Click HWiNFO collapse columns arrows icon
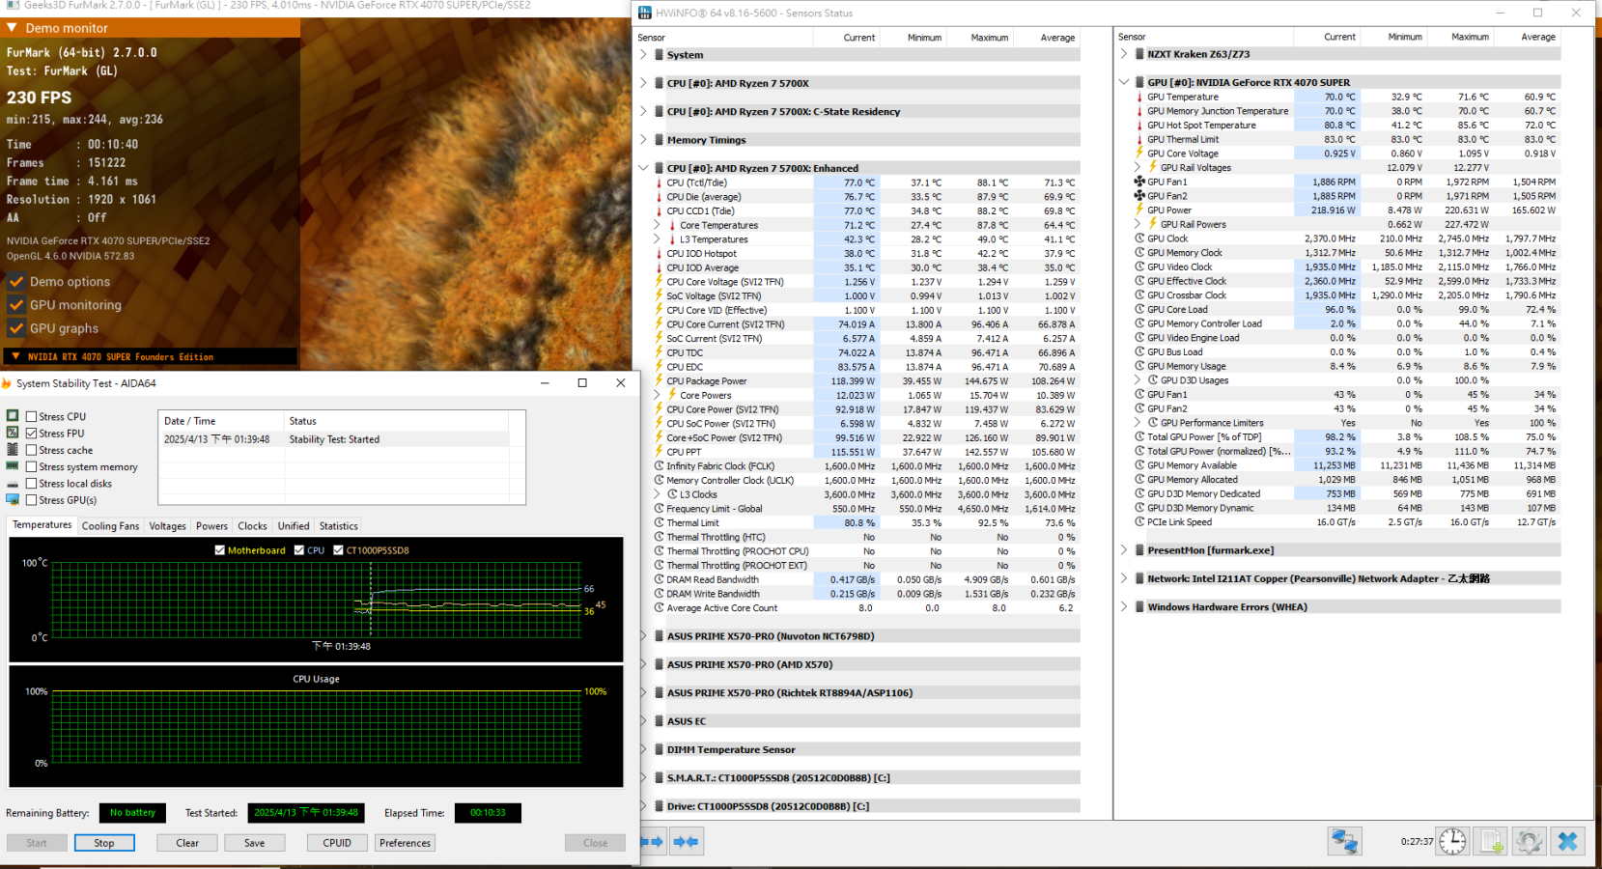Image resolution: width=1602 pixels, height=869 pixels. click(x=686, y=842)
